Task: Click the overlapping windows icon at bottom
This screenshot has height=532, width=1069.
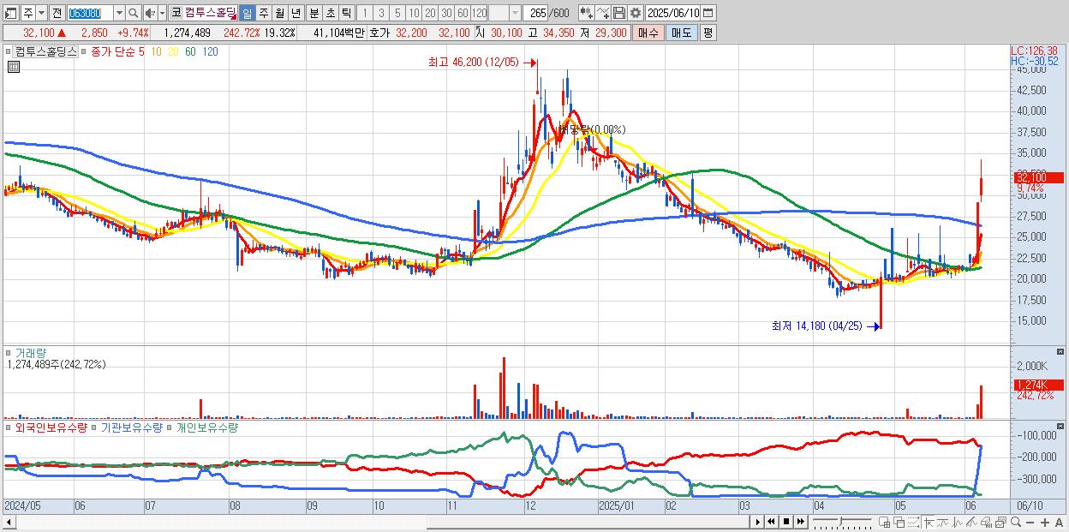Action: [899, 523]
